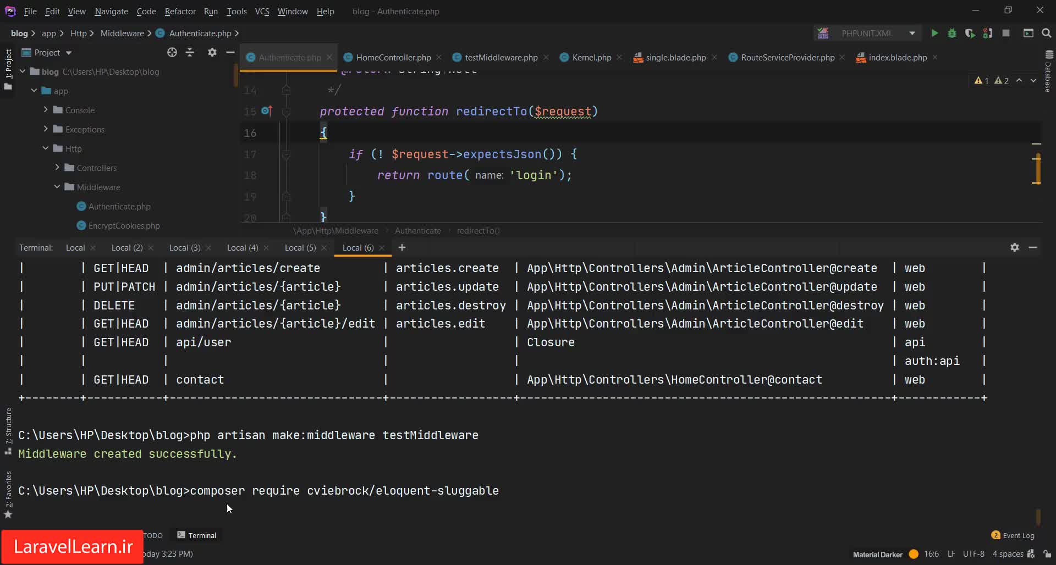Click the 4 spaces indent setting
This screenshot has height=565, width=1056.
pyautogui.click(x=1008, y=553)
